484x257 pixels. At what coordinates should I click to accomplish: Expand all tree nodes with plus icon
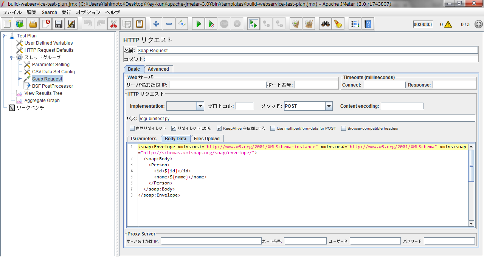156,24
